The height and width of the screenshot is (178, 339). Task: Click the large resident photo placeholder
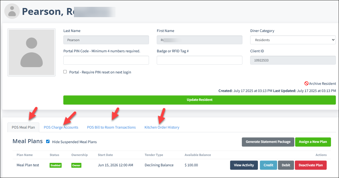[x=32, y=52]
